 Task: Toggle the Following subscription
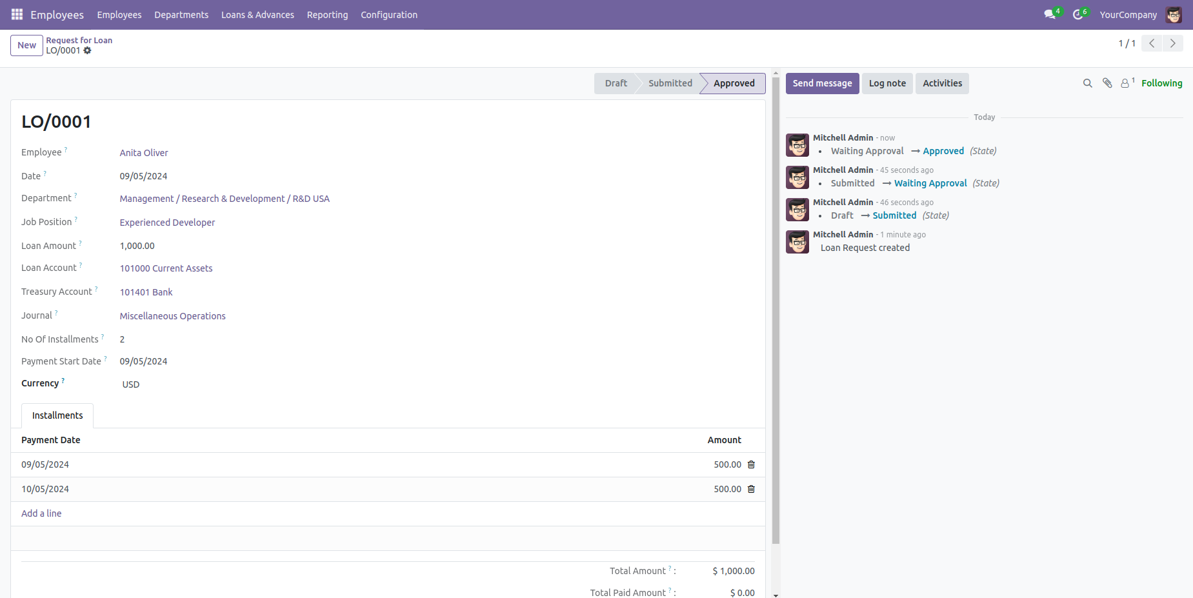point(1161,83)
